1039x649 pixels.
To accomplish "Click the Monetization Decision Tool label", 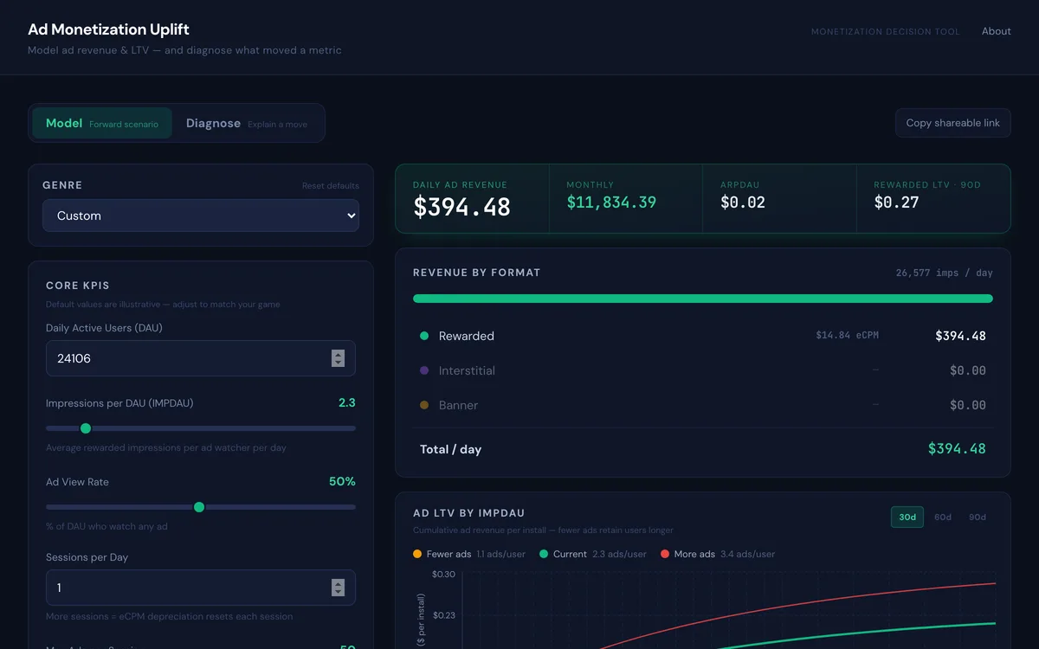I will point(885,32).
